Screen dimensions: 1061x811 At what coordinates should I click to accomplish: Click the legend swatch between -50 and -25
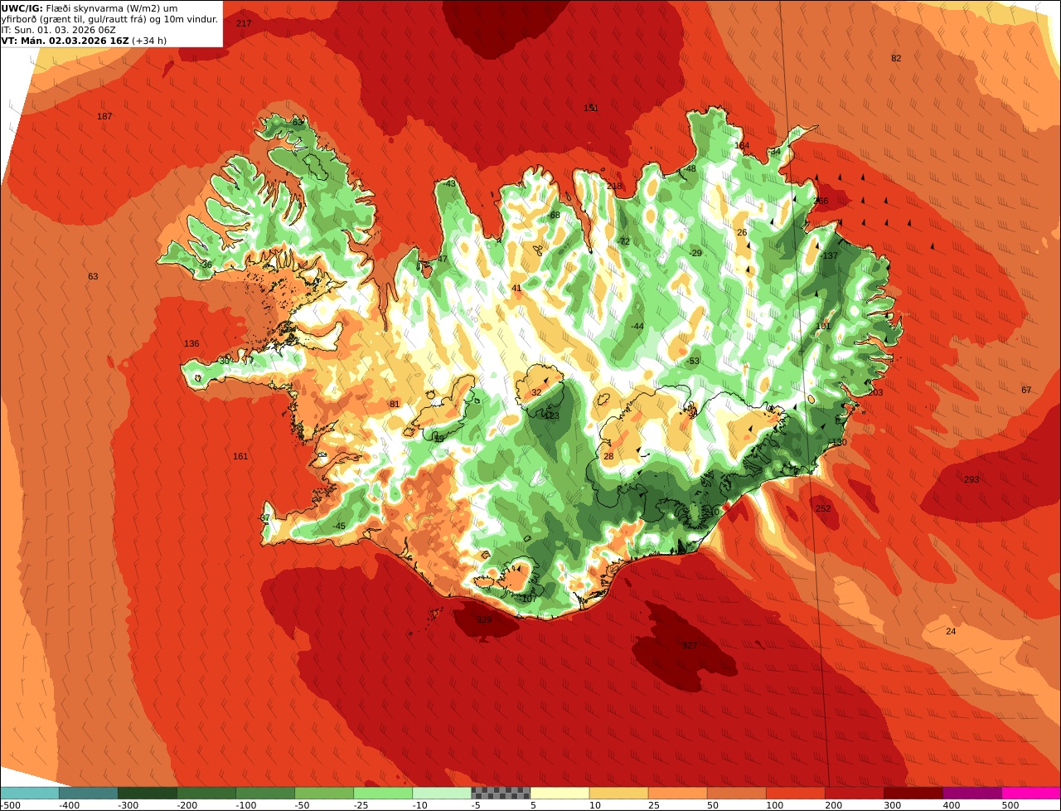coord(324,793)
